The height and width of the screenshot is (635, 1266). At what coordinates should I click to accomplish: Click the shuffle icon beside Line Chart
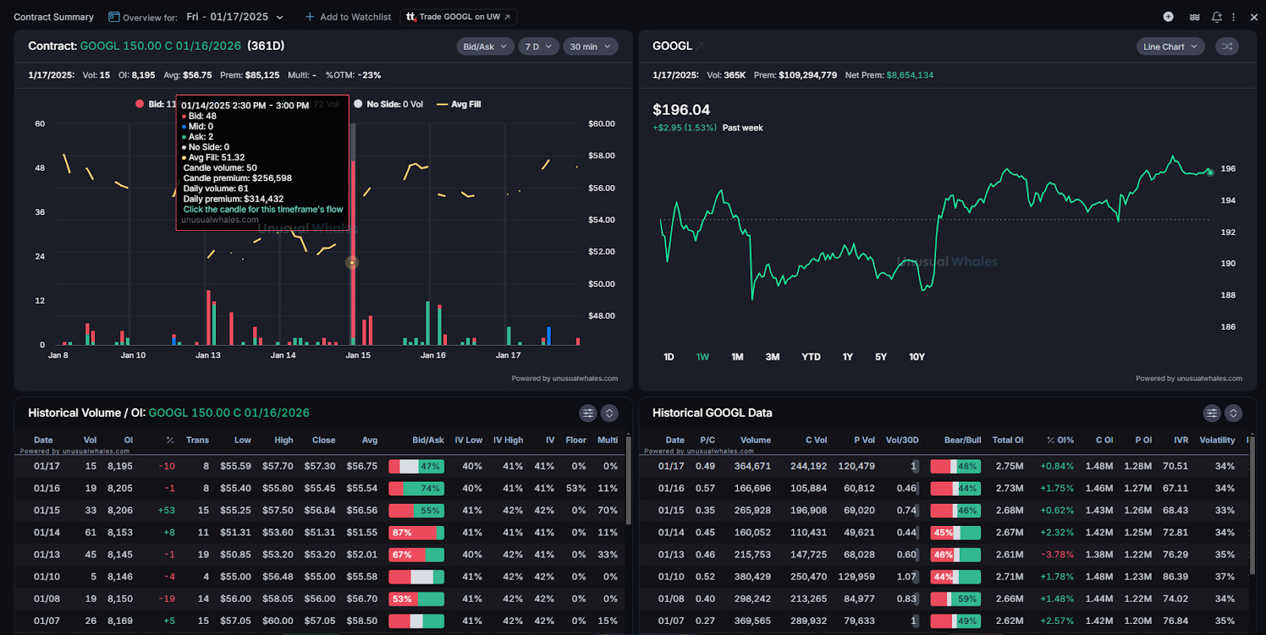(x=1227, y=47)
